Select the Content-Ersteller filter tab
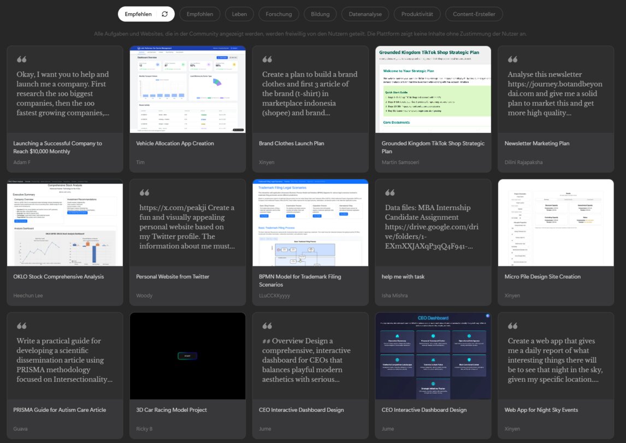 pos(474,14)
